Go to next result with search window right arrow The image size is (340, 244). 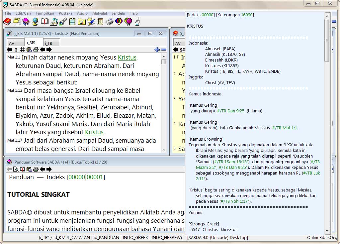coord(49,50)
